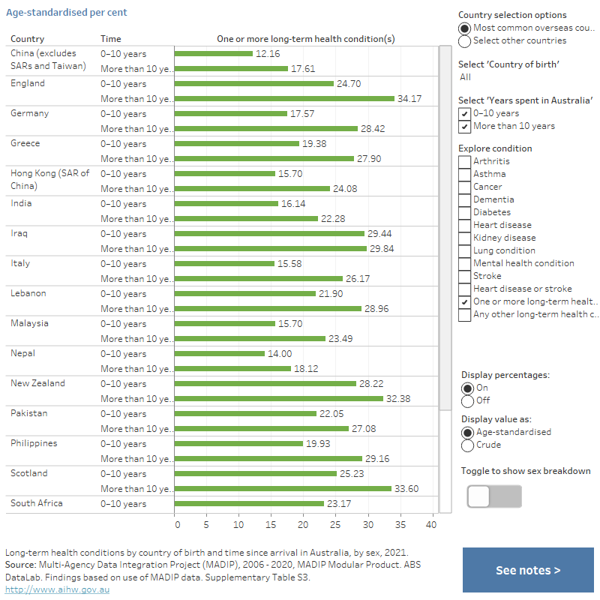
Task: Click the Italy country label
Action: (x=20, y=263)
